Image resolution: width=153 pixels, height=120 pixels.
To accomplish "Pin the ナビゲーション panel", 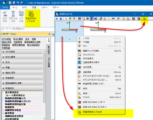I will tap(49, 34).
